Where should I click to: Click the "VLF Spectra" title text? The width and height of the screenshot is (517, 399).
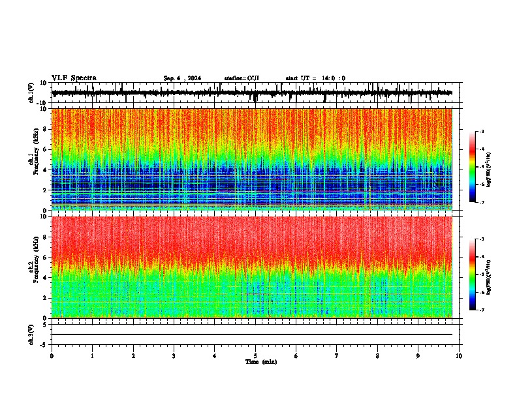click(74, 78)
